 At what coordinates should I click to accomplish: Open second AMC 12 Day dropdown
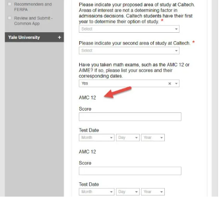coord(128,192)
